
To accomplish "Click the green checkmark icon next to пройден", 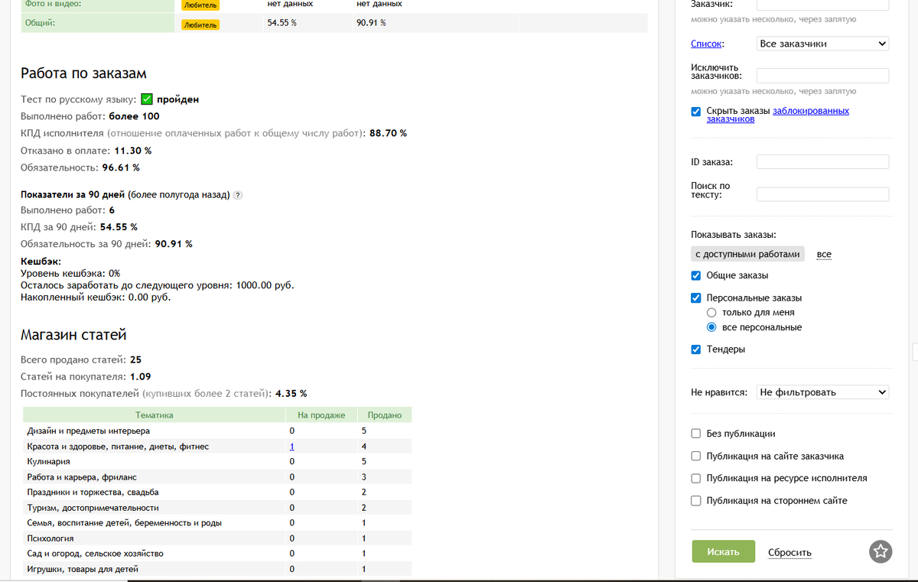I will click(x=148, y=99).
